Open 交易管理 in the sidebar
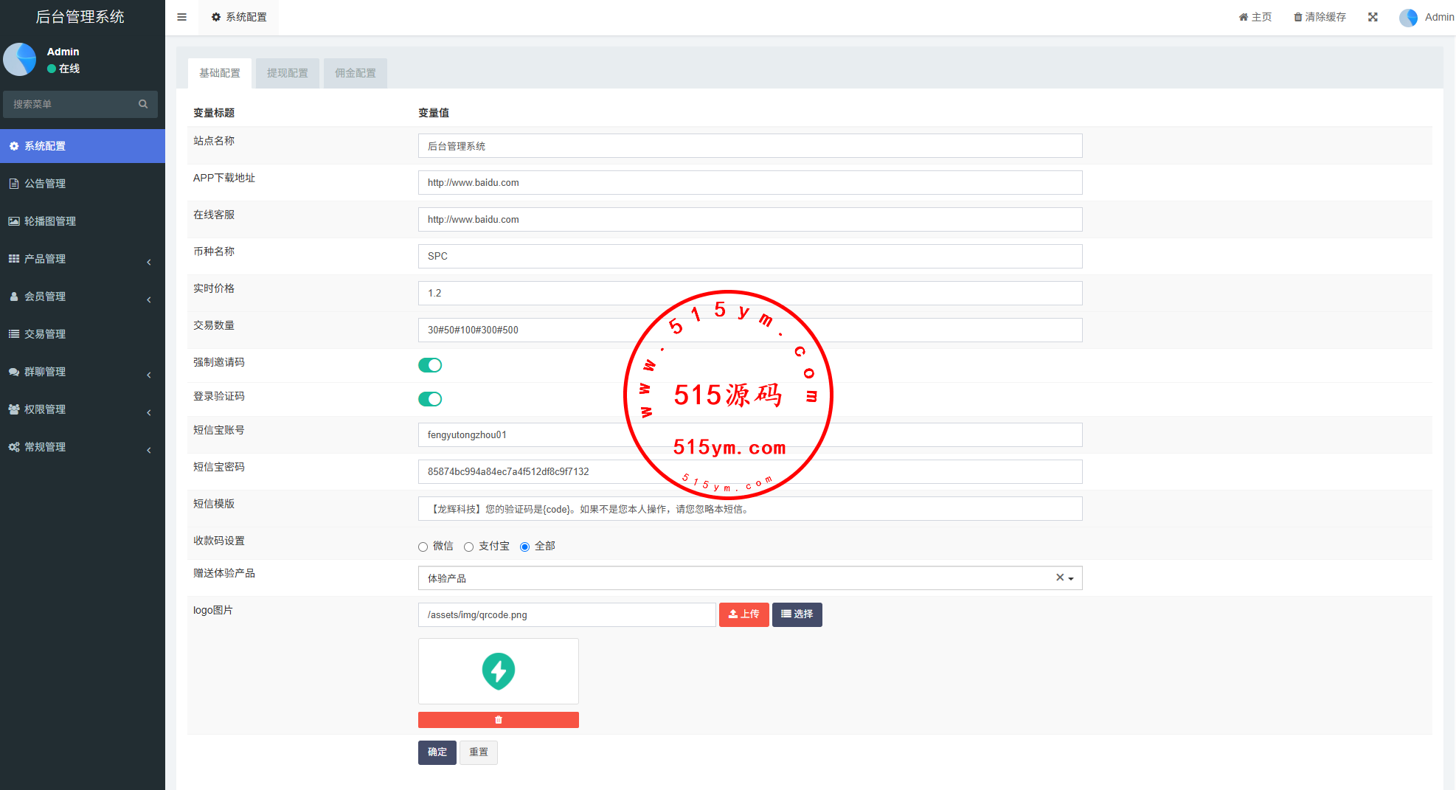Viewport: 1456px width, 790px height. tap(45, 334)
